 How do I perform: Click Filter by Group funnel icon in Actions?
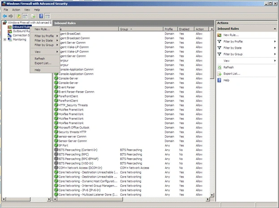click(x=219, y=54)
